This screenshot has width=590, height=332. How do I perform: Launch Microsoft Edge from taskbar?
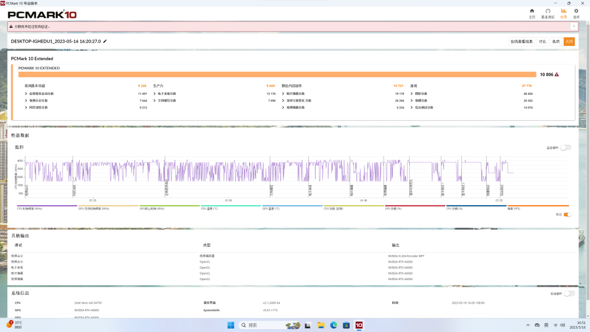[x=333, y=325]
